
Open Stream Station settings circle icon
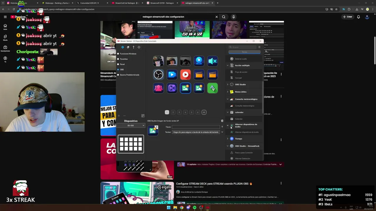[x=139, y=47]
